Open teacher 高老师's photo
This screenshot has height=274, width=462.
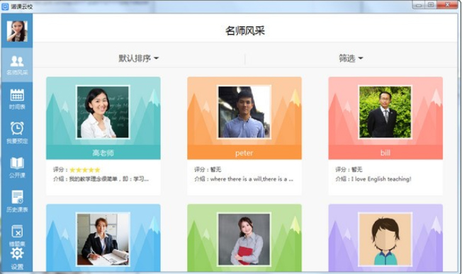pos(103,112)
